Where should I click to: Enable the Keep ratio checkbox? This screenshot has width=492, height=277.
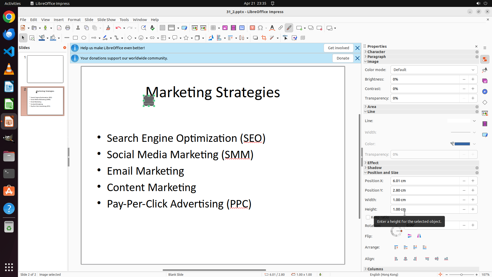point(368,217)
